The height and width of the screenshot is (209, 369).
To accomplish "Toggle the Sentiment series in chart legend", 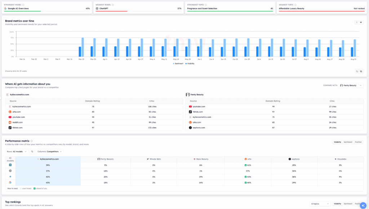I will [178, 64].
